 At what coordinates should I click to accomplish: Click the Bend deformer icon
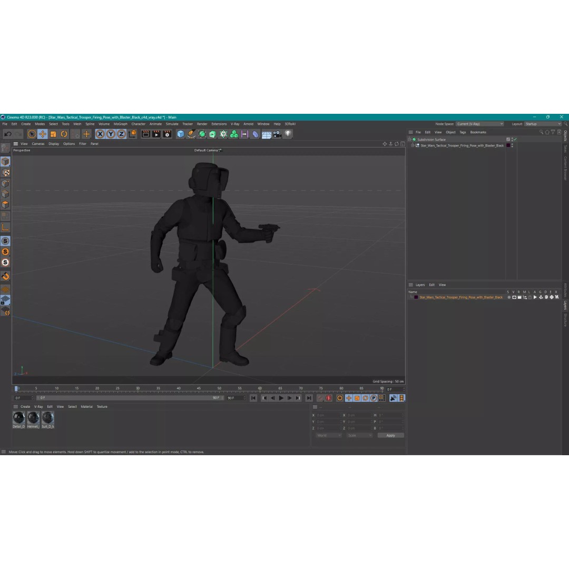(256, 134)
